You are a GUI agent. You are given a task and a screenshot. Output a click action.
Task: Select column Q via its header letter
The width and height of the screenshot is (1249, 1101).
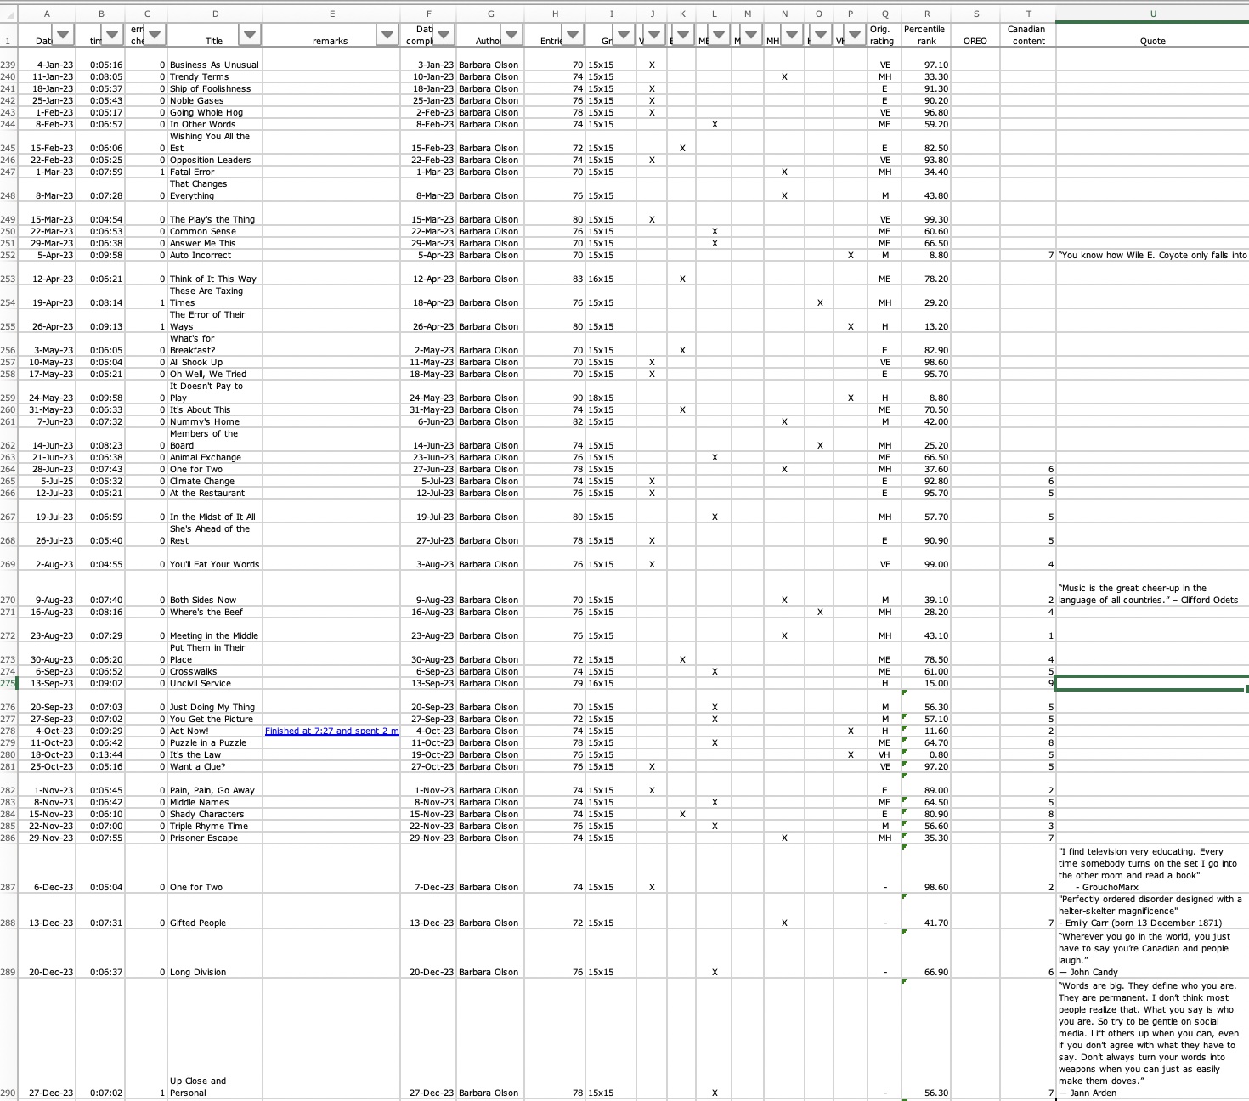point(884,14)
